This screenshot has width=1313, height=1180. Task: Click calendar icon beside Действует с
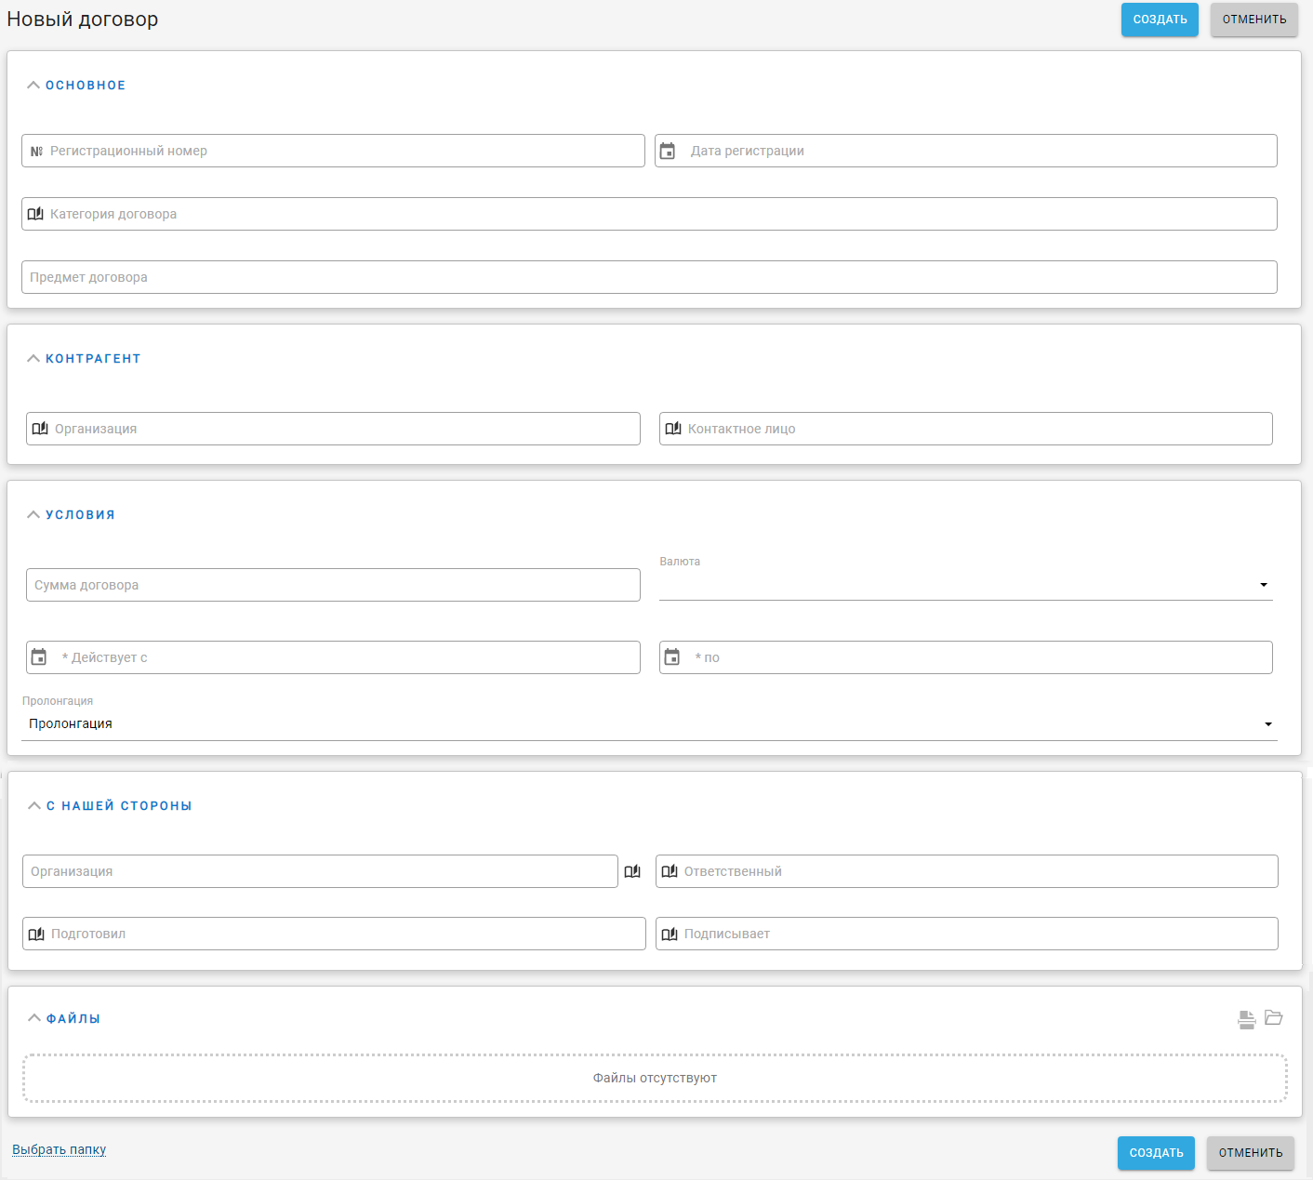[39, 657]
